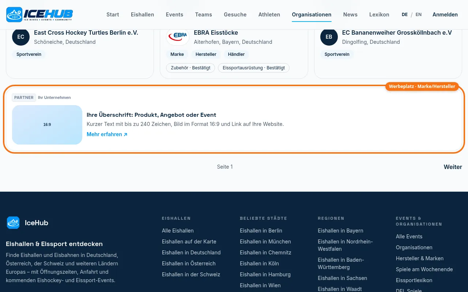Viewport: 468px width, 292px height.
Task: Select the Organisationen nav item
Action: click(312, 15)
